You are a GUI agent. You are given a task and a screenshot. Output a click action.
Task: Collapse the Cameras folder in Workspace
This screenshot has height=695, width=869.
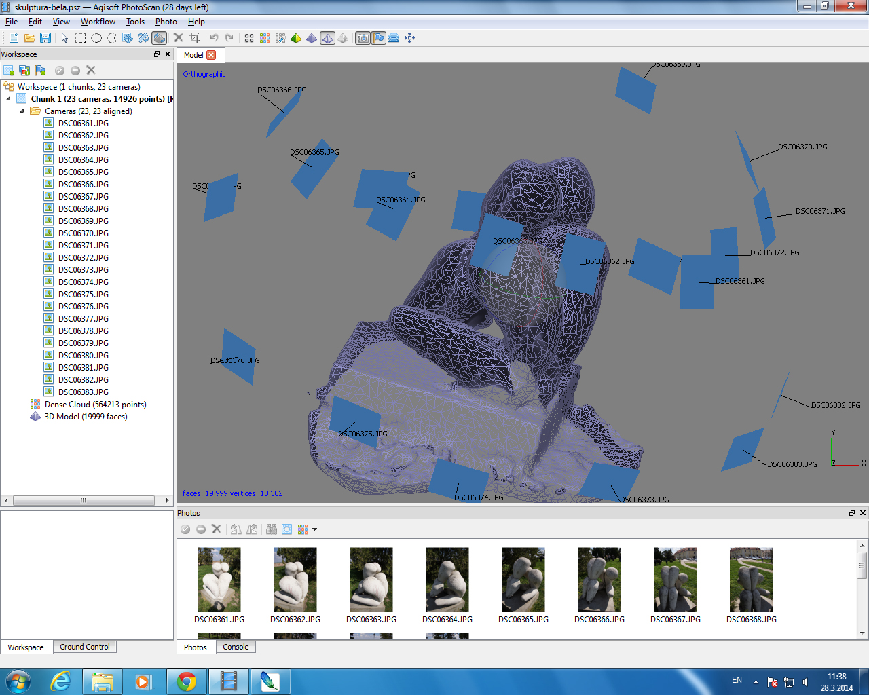coord(22,111)
